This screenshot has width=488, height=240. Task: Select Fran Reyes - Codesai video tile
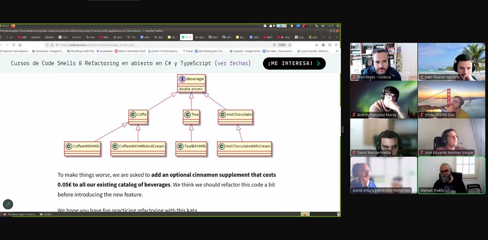click(x=384, y=62)
